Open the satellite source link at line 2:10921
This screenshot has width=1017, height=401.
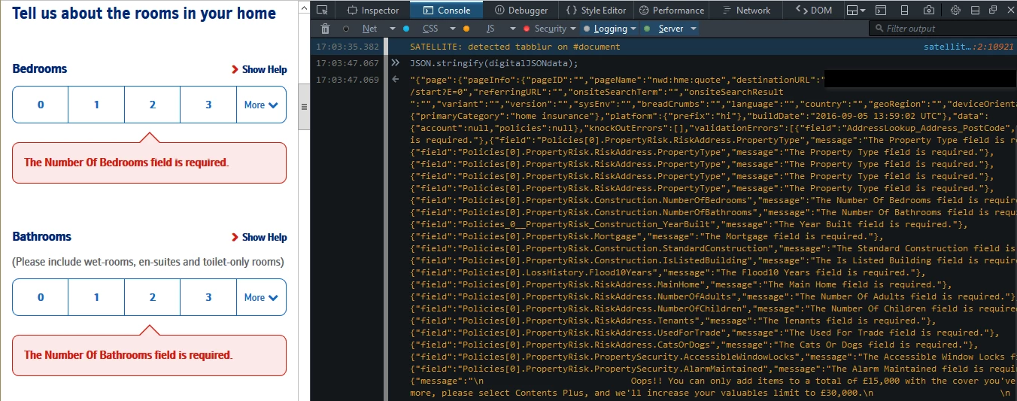click(967, 47)
